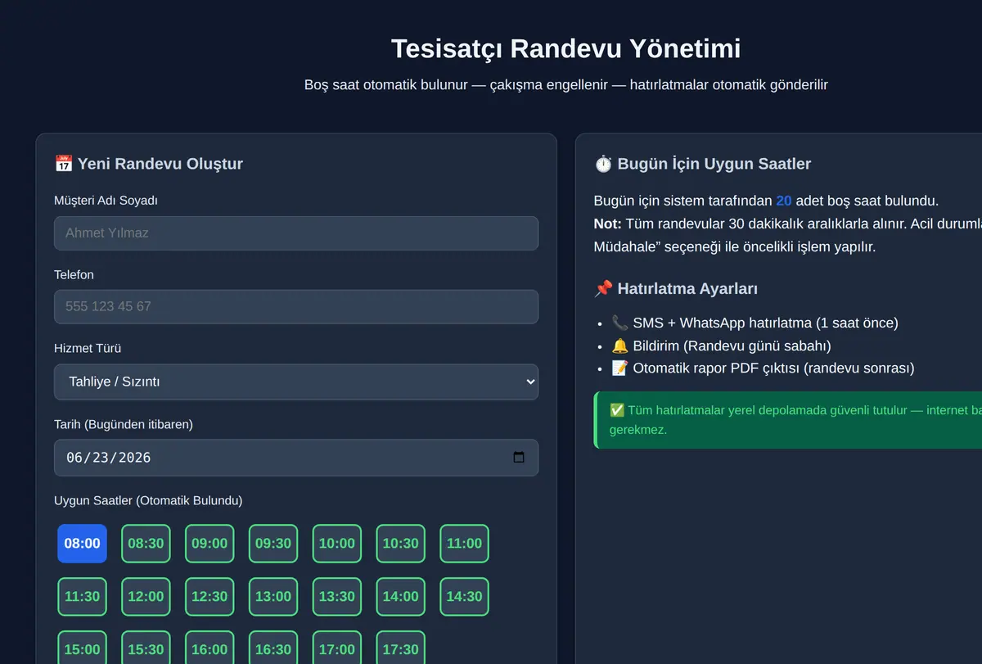Screen dimensions: 982x664
Task: Click the phone emoji in SMS reminder line
Action: point(619,323)
